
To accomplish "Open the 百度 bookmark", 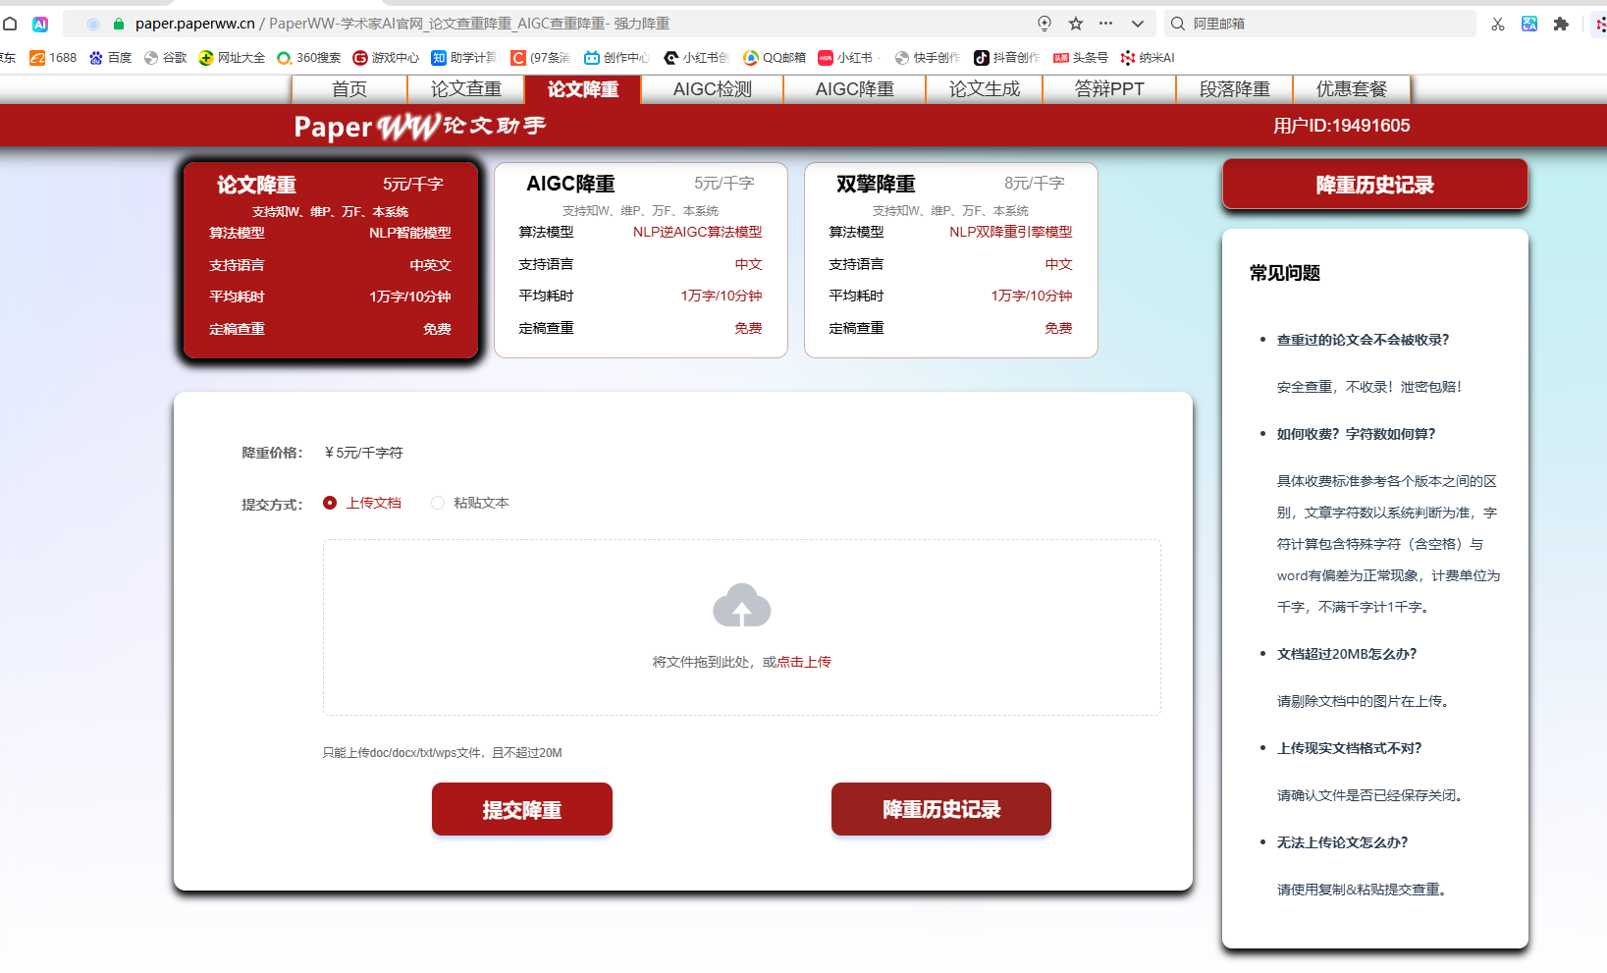I will click(x=111, y=57).
